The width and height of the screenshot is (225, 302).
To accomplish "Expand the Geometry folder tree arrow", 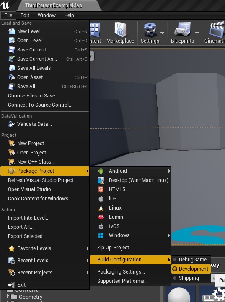I will coord(8,296).
